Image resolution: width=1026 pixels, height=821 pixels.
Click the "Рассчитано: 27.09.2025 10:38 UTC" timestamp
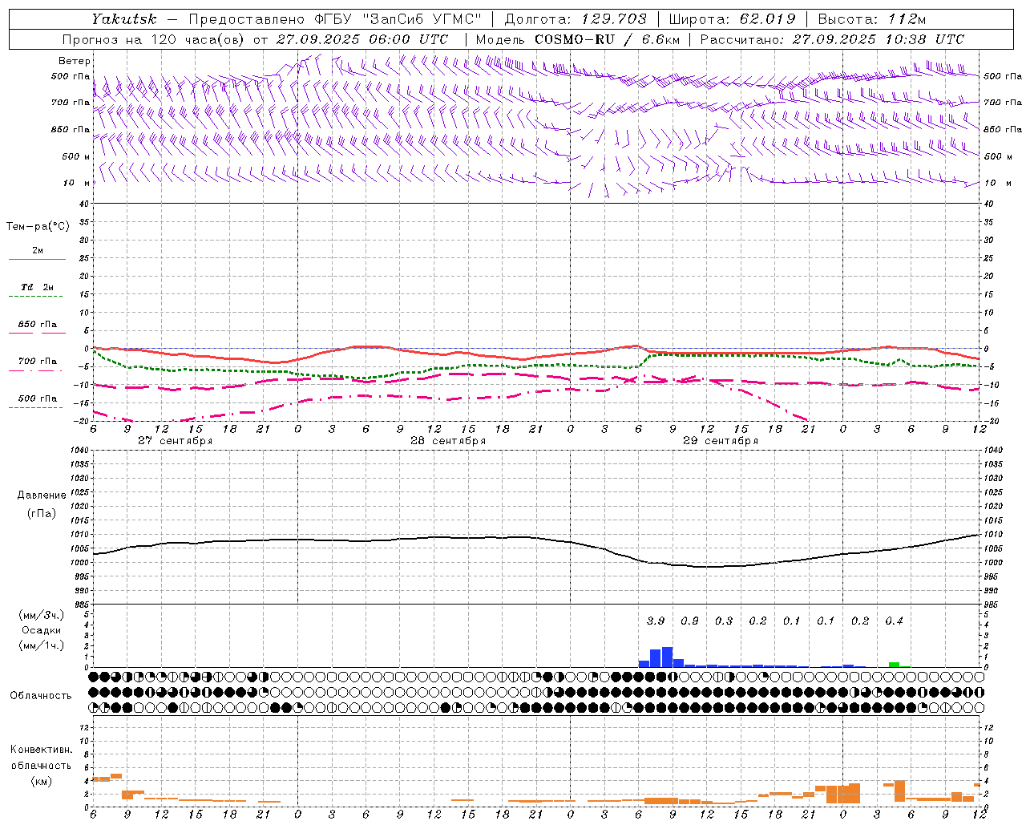pos(832,39)
